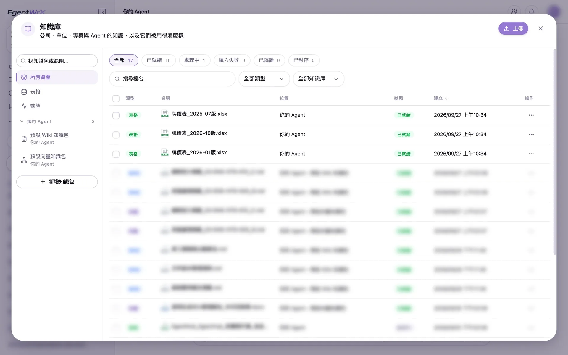Click the members icon in background window

pyautogui.click(x=514, y=12)
